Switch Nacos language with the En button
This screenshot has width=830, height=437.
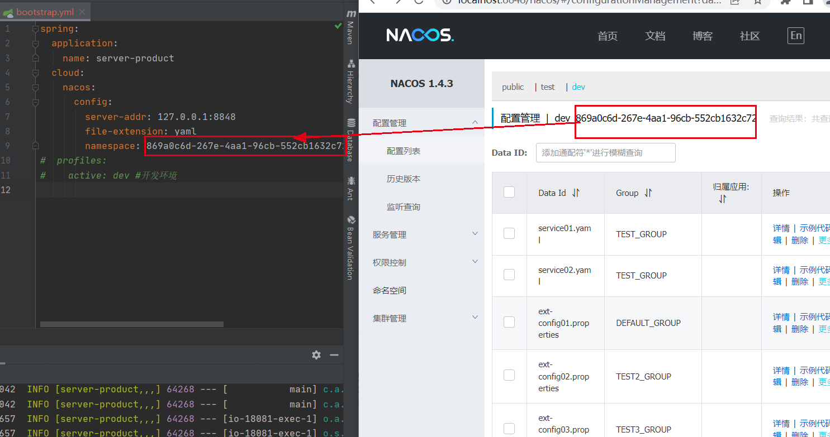pos(795,35)
